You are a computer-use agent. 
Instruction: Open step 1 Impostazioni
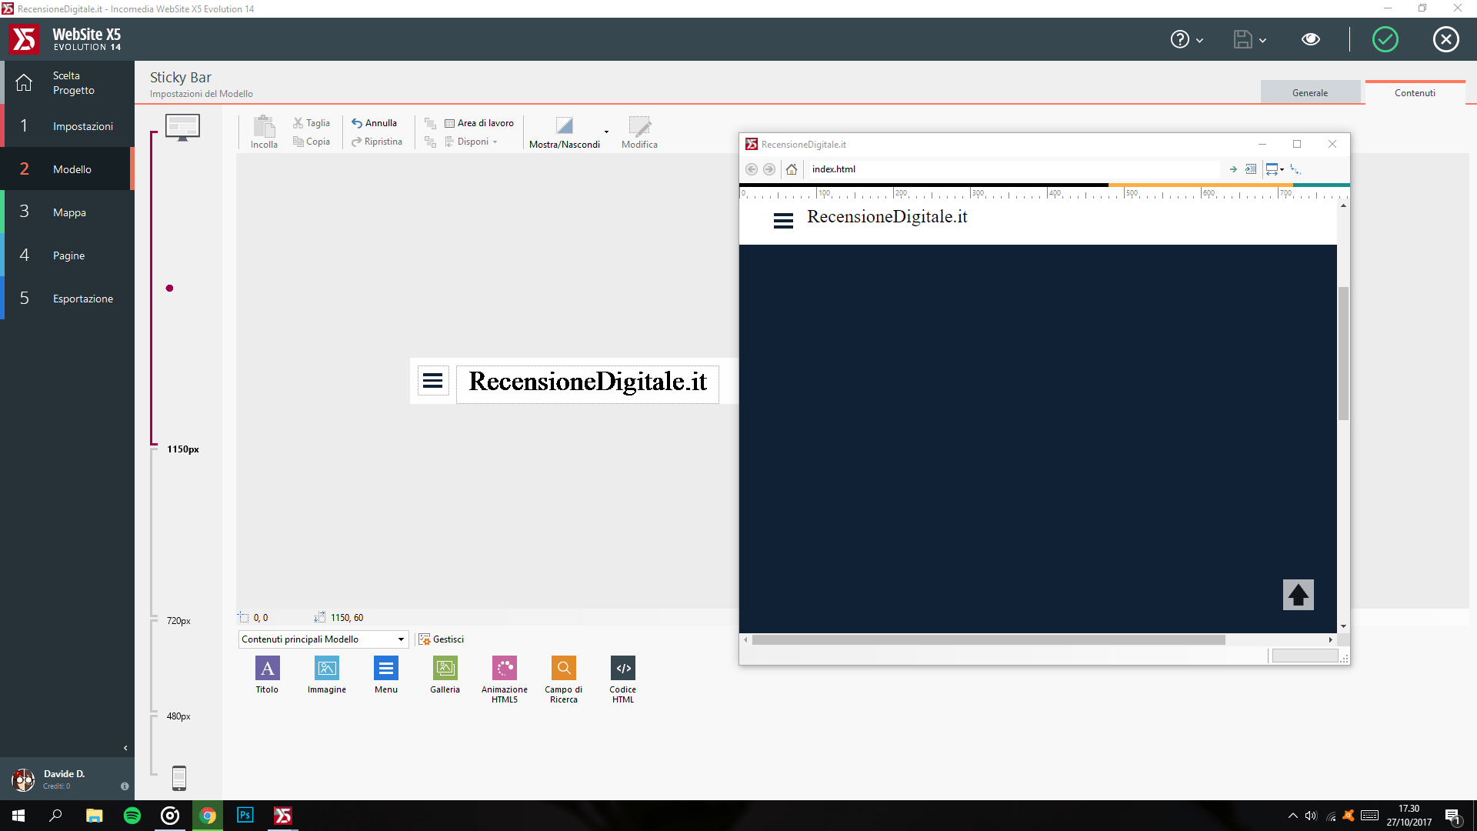point(67,125)
